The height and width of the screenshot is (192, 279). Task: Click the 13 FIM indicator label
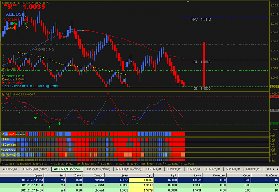click(5, 139)
